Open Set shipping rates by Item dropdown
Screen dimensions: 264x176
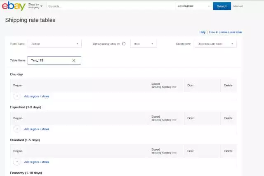143,44
